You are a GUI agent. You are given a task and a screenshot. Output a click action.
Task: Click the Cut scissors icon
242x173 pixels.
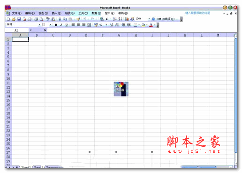click(x=60, y=19)
